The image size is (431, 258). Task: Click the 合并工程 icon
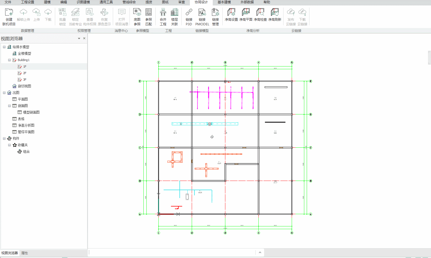point(163,12)
